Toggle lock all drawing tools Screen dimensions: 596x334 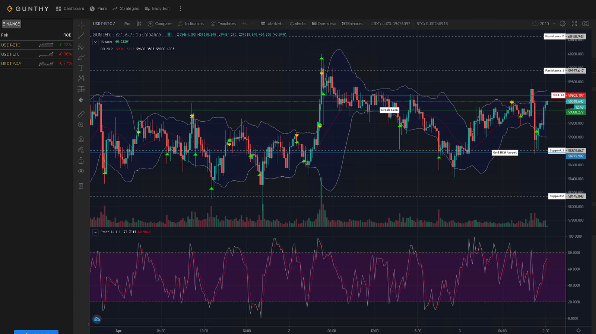pyautogui.click(x=81, y=161)
